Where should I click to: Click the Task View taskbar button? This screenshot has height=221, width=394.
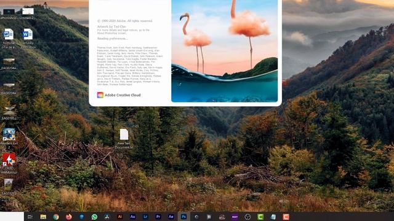30,217
